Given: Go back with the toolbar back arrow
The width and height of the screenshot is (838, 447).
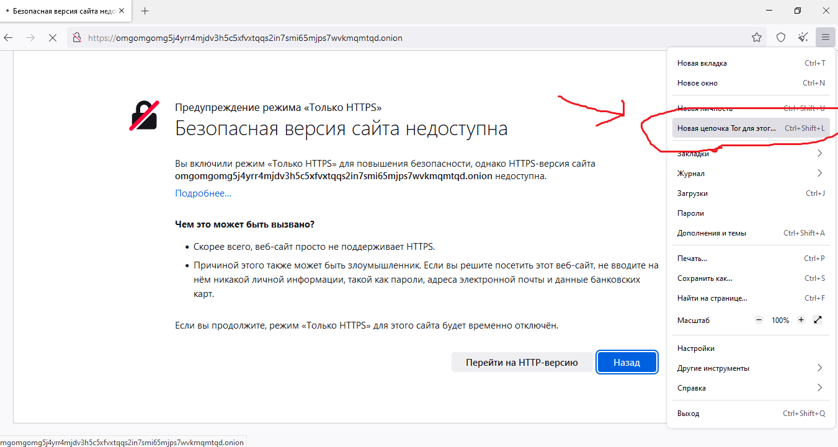Looking at the screenshot, I should click(x=8, y=38).
